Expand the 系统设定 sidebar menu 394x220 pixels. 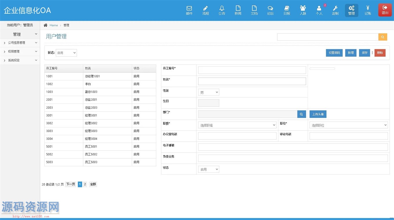[20, 60]
